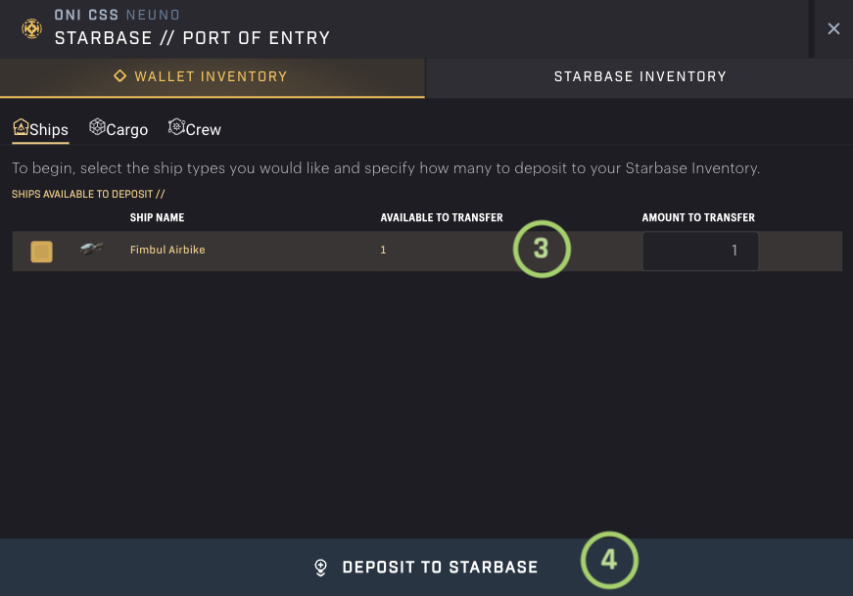Click the Ship Name column header

pos(157,217)
